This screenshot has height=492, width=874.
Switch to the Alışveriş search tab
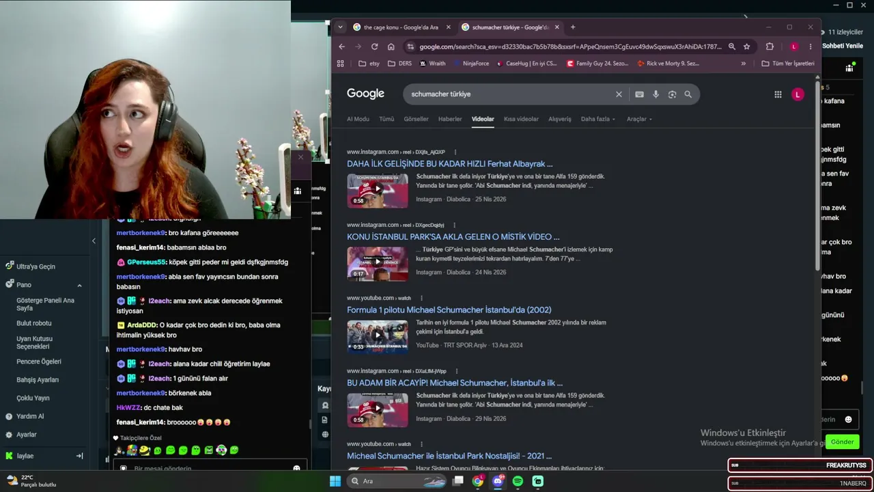(560, 119)
